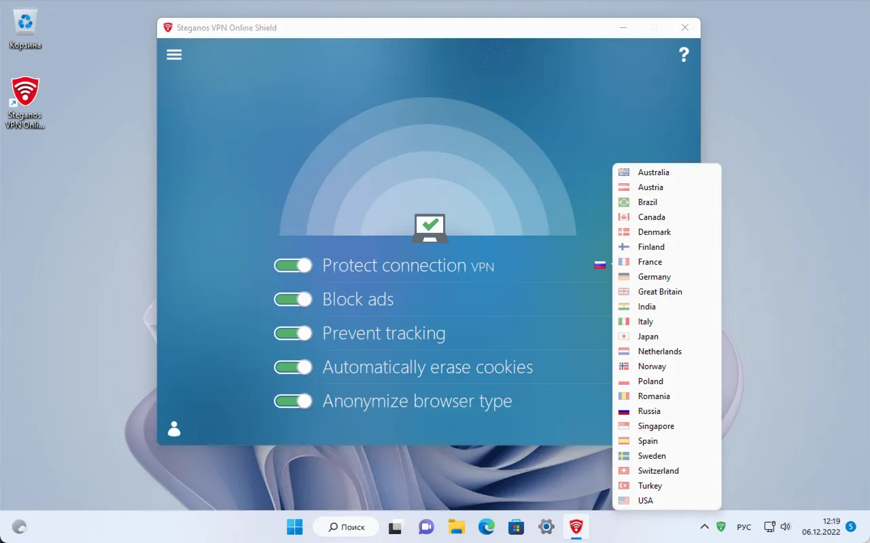Select USA from the server list
The image size is (870, 543).
pos(645,501)
